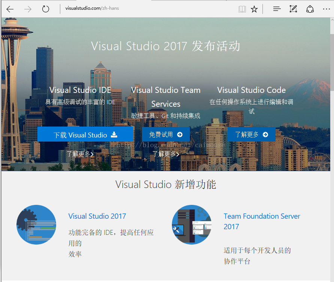334x282 pixels.
Task: Click the Visual Studio 2017 gear-and-code round icon
Action: pyautogui.click(x=36, y=224)
